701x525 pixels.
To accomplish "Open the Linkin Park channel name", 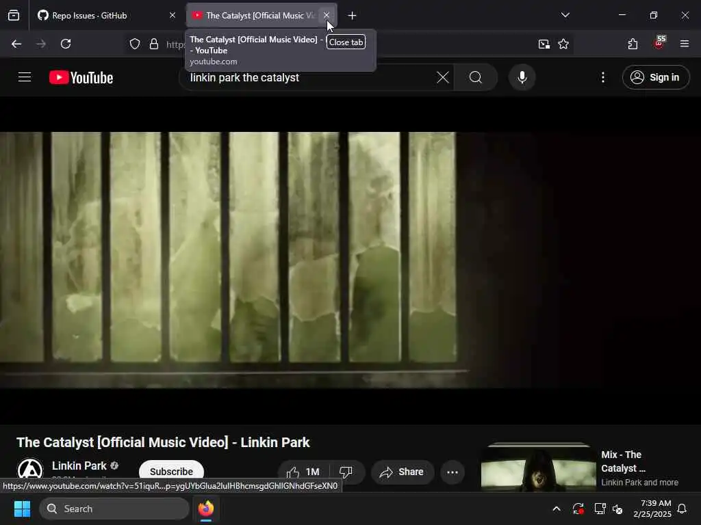I will [x=79, y=466].
